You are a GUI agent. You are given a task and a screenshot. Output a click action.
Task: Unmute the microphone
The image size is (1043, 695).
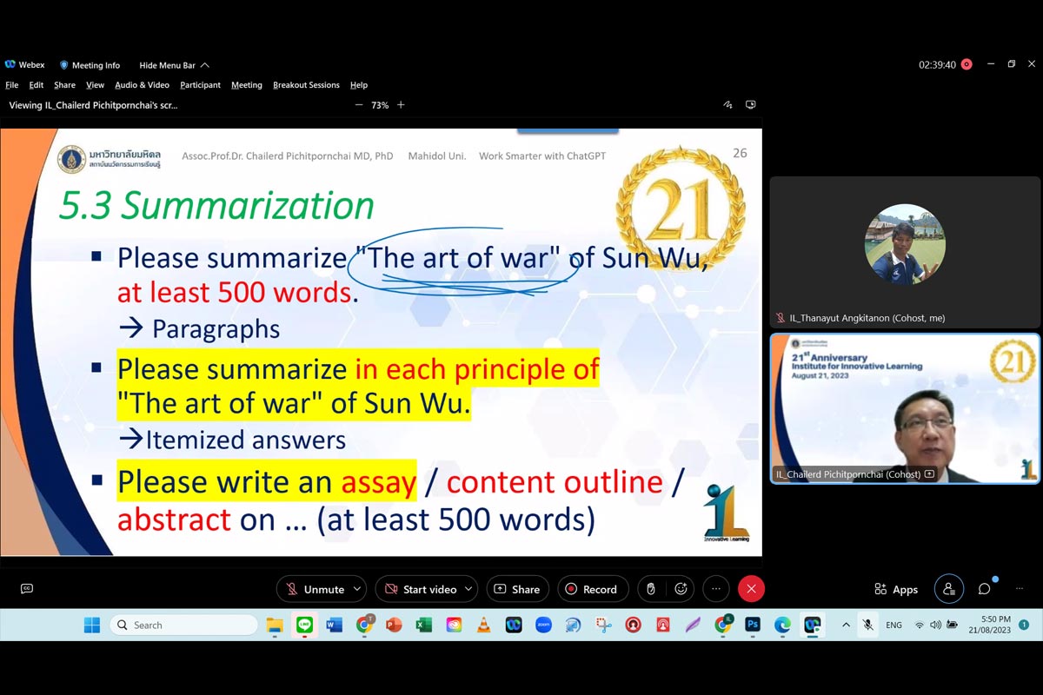314,589
